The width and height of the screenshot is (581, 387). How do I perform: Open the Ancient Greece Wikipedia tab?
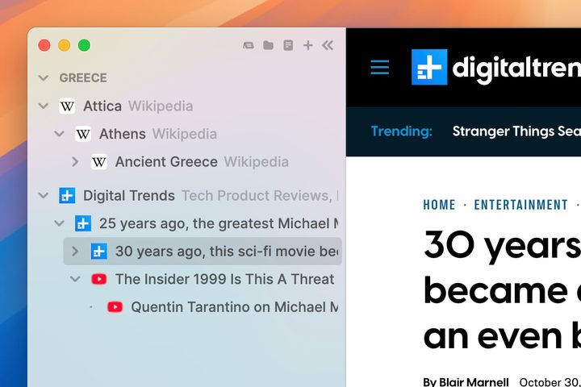click(204, 162)
